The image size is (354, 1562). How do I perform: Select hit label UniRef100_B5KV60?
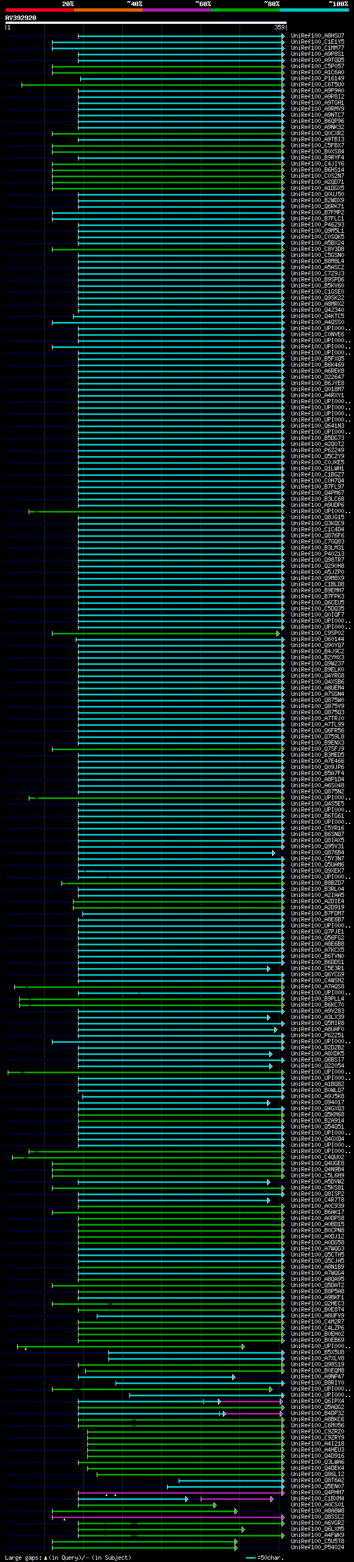click(317, 285)
